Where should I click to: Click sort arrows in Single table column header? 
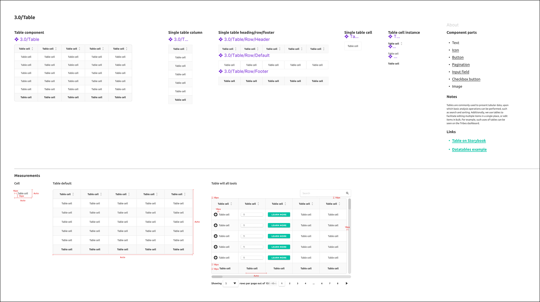pyautogui.click(x=186, y=49)
